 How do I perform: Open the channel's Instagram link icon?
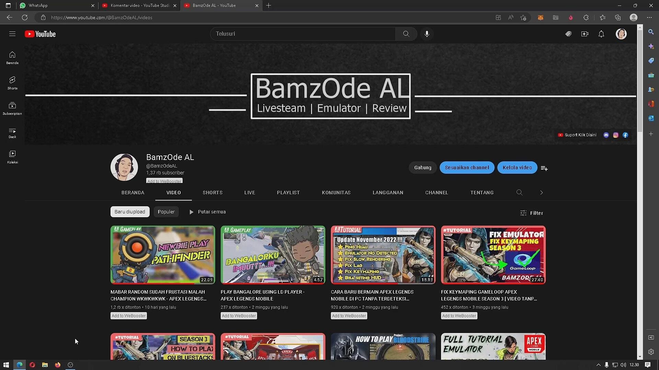click(x=616, y=135)
